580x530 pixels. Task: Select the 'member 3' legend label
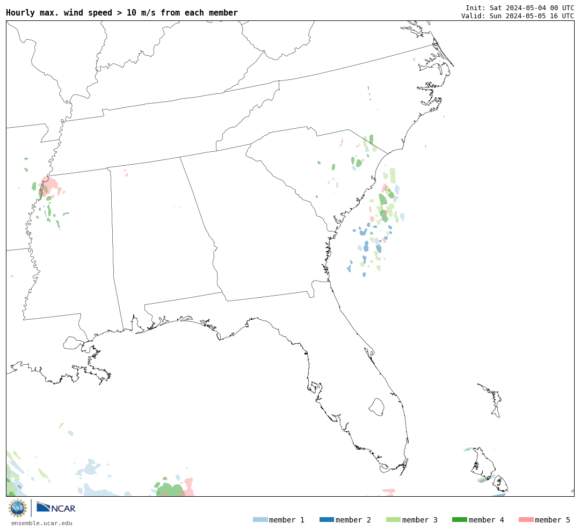point(420,520)
